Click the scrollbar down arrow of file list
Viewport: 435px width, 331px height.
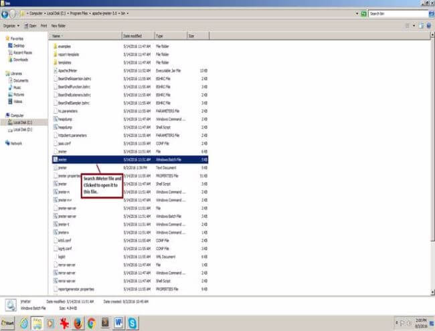432,292
